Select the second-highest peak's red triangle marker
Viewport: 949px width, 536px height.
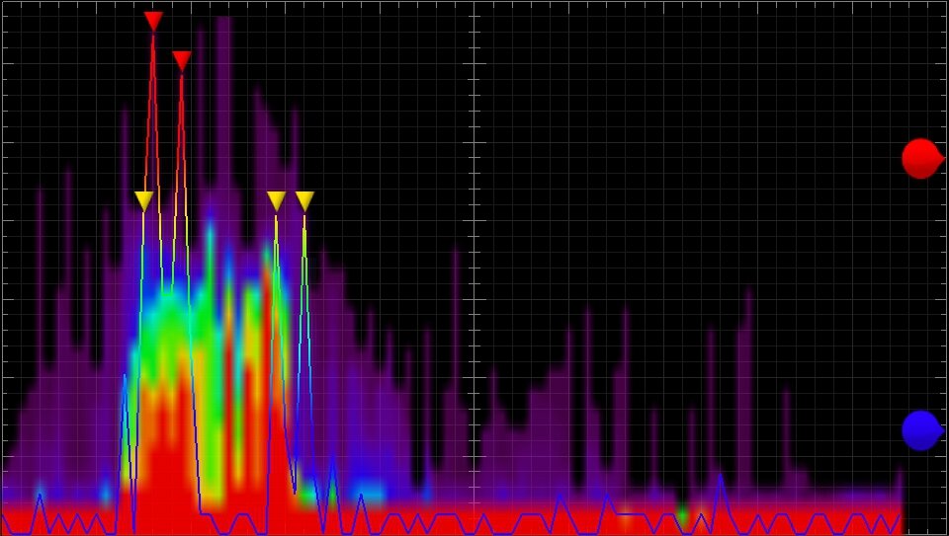[x=182, y=61]
